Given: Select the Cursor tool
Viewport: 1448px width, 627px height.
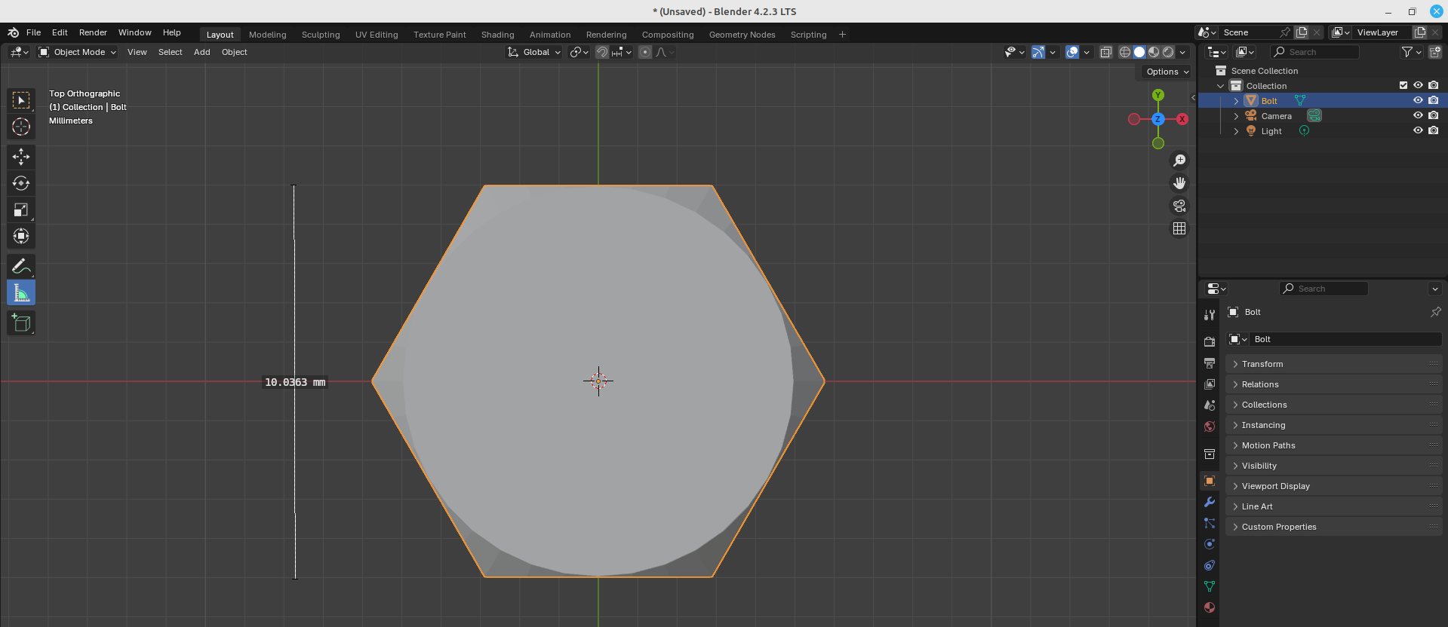Looking at the screenshot, I should tap(21, 127).
